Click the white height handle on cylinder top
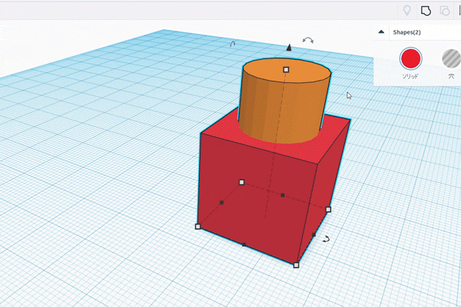The width and height of the screenshot is (461, 307). [286, 70]
